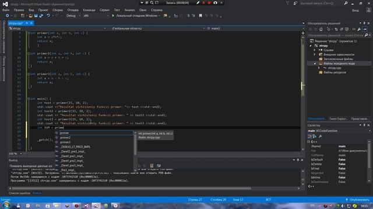Click the camera snapshot icon in recording bar

point(215,3)
